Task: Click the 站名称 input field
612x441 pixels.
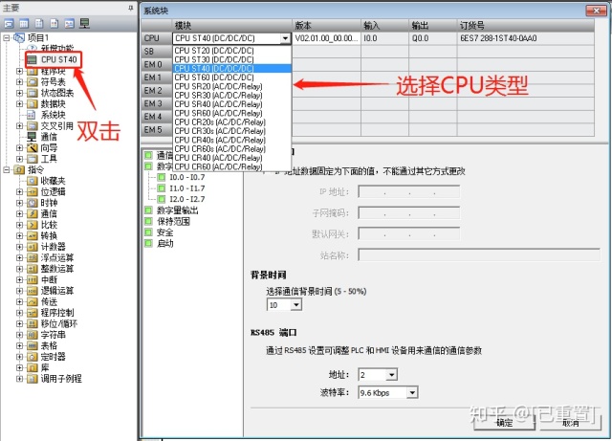Action: (x=479, y=255)
